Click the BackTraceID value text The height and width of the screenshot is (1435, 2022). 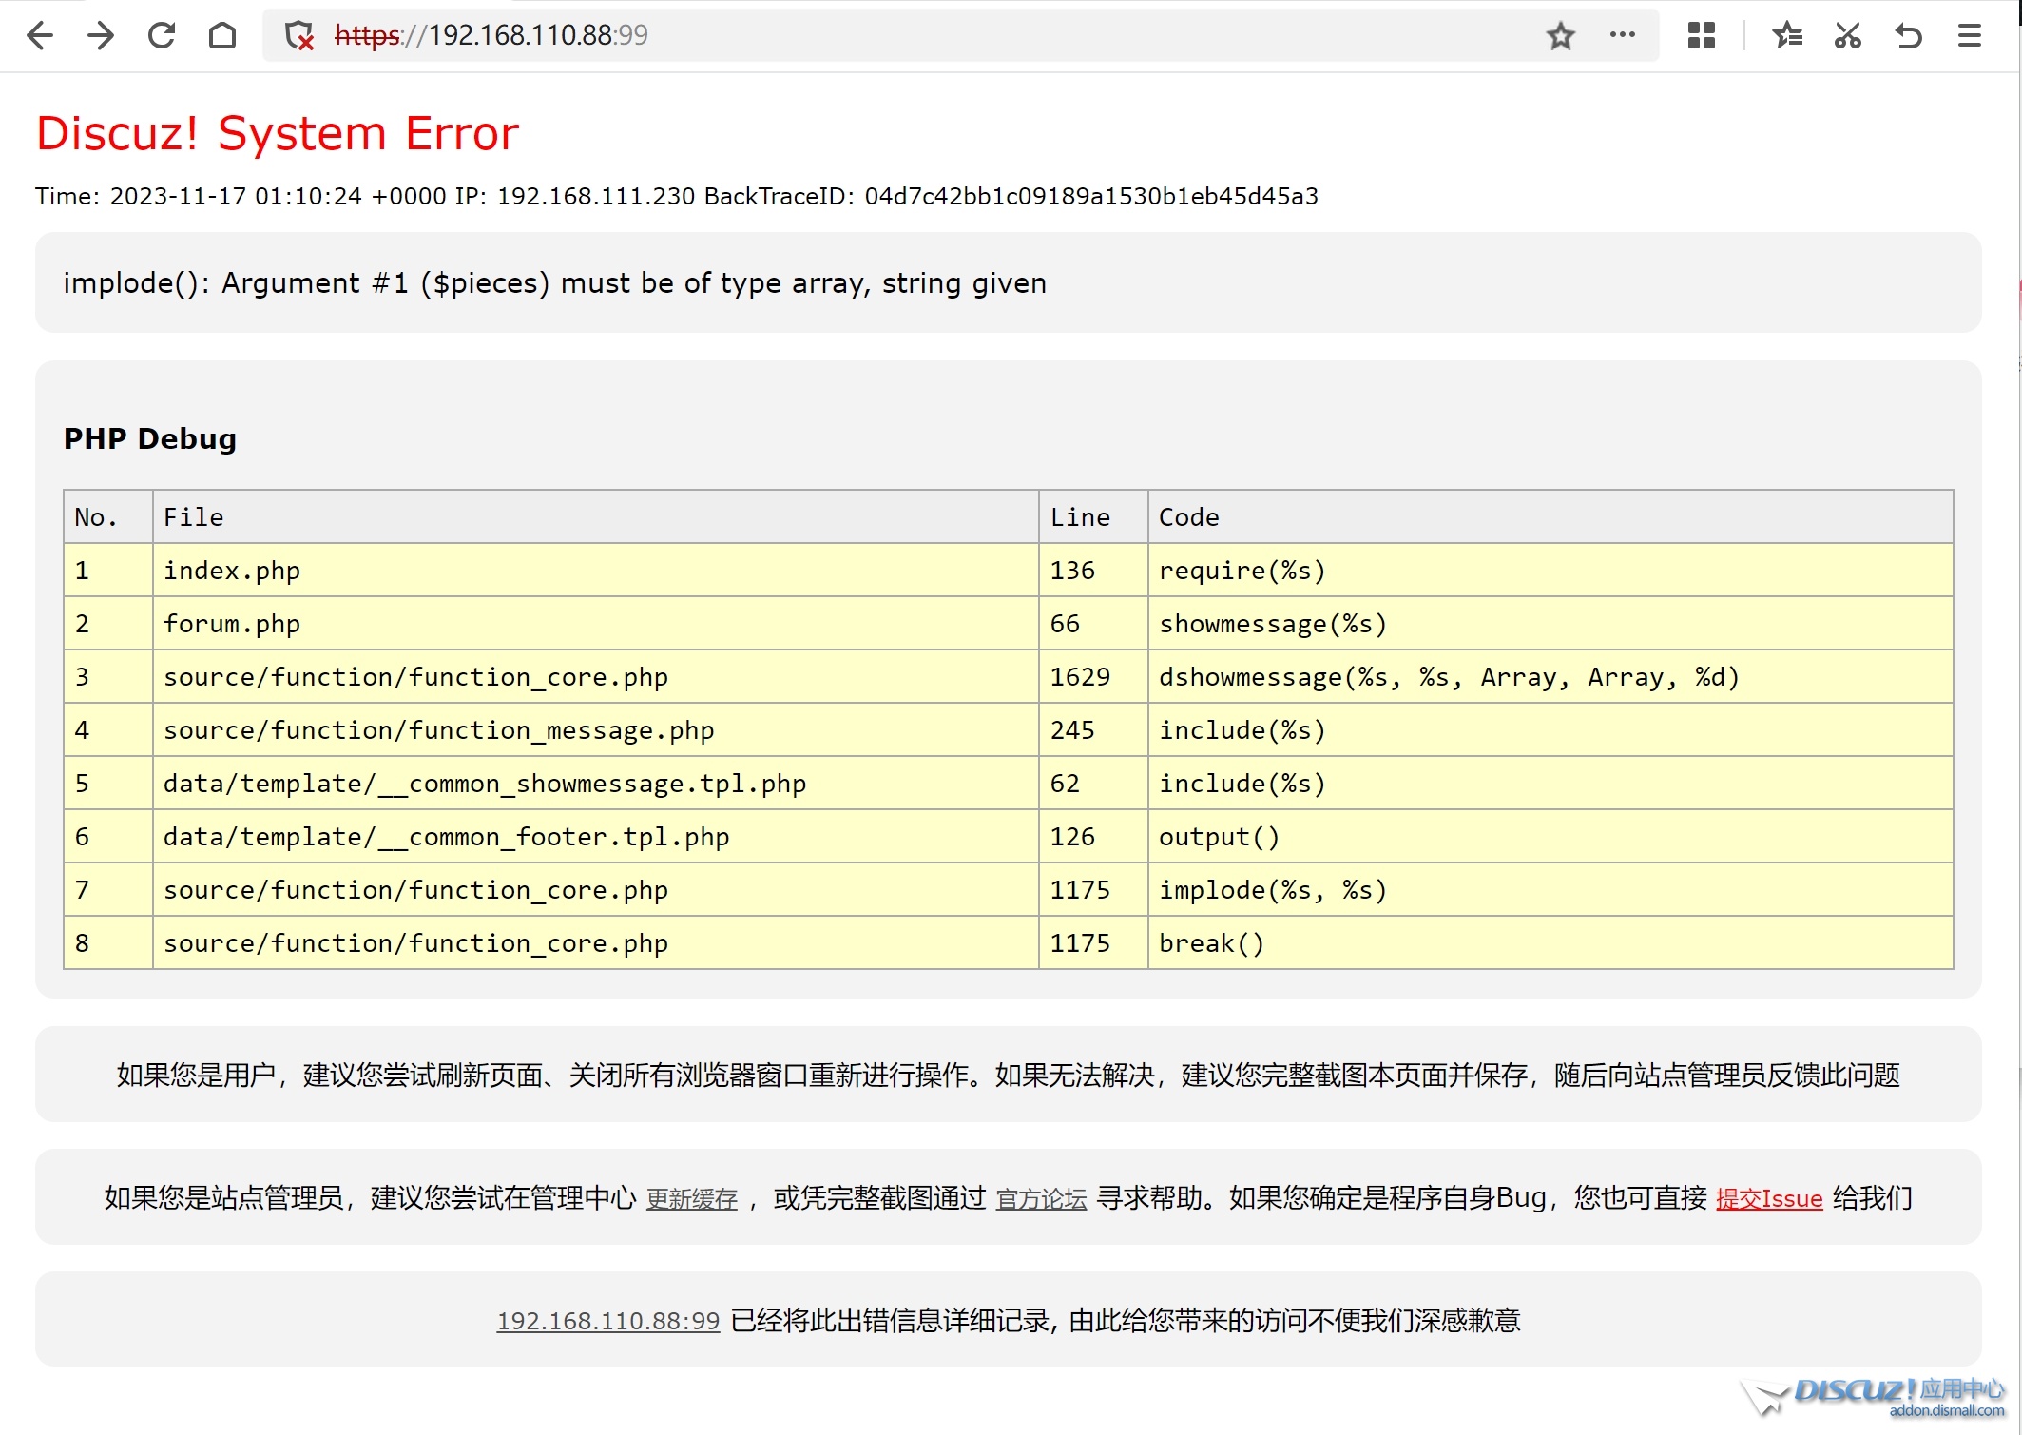tap(1091, 197)
